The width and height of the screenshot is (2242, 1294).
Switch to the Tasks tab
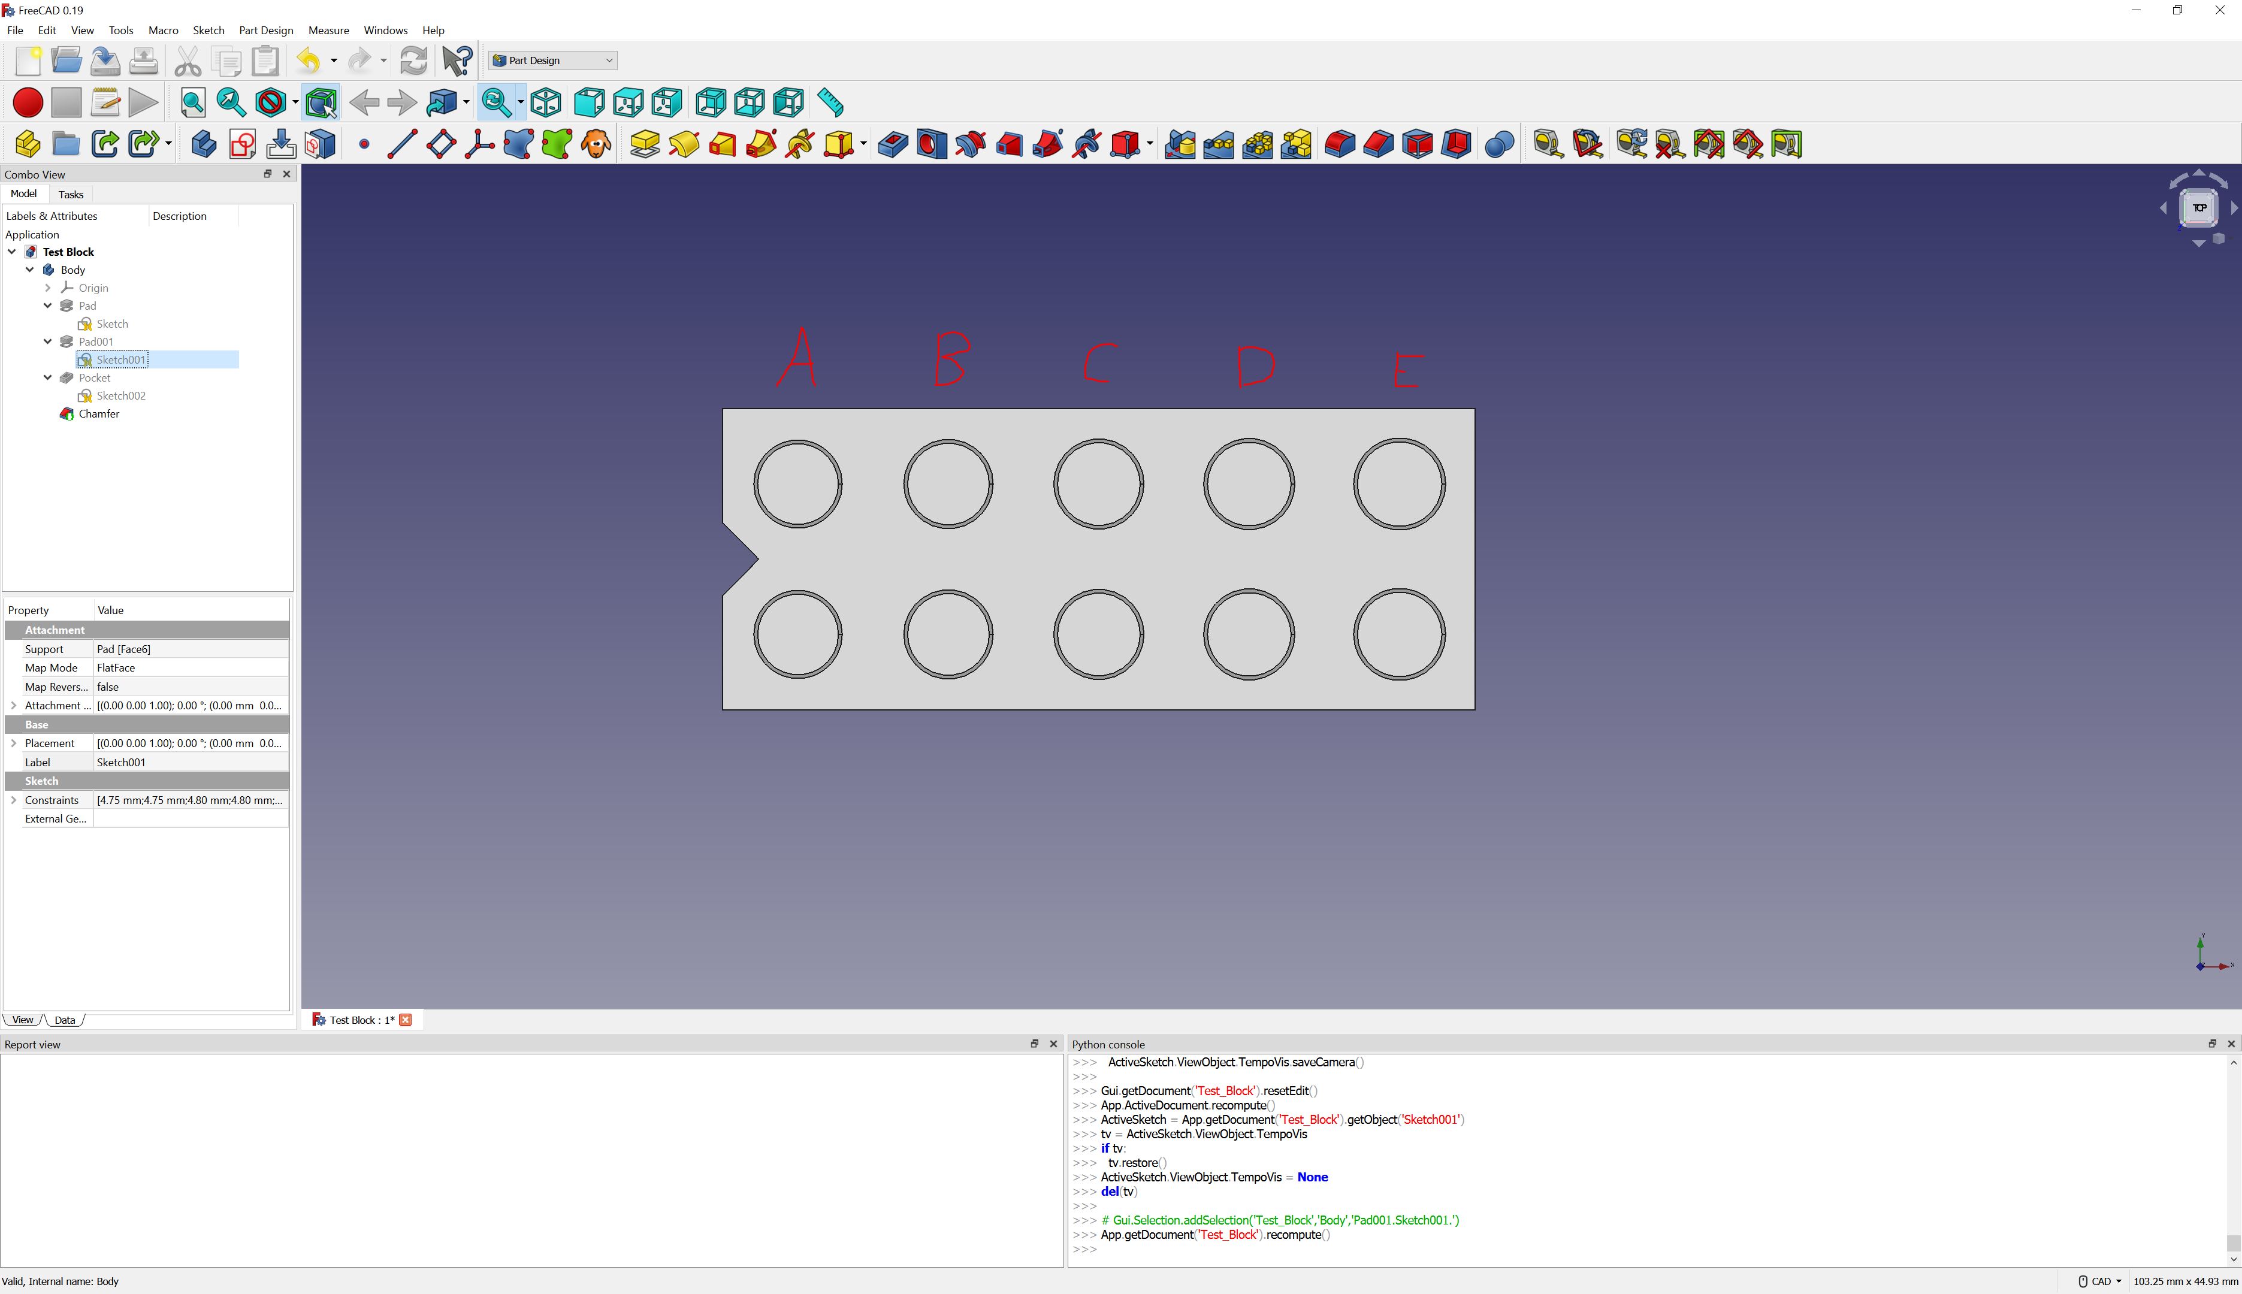(x=71, y=195)
